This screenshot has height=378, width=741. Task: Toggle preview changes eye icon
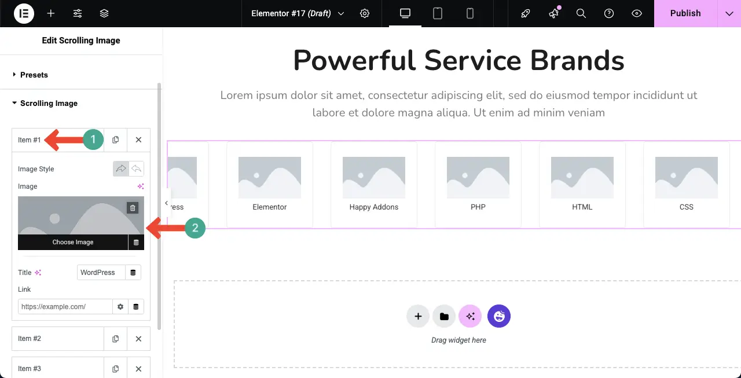(x=637, y=13)
